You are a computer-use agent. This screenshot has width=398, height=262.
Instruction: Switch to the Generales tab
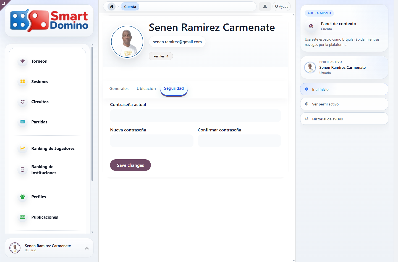pos(119,89)
